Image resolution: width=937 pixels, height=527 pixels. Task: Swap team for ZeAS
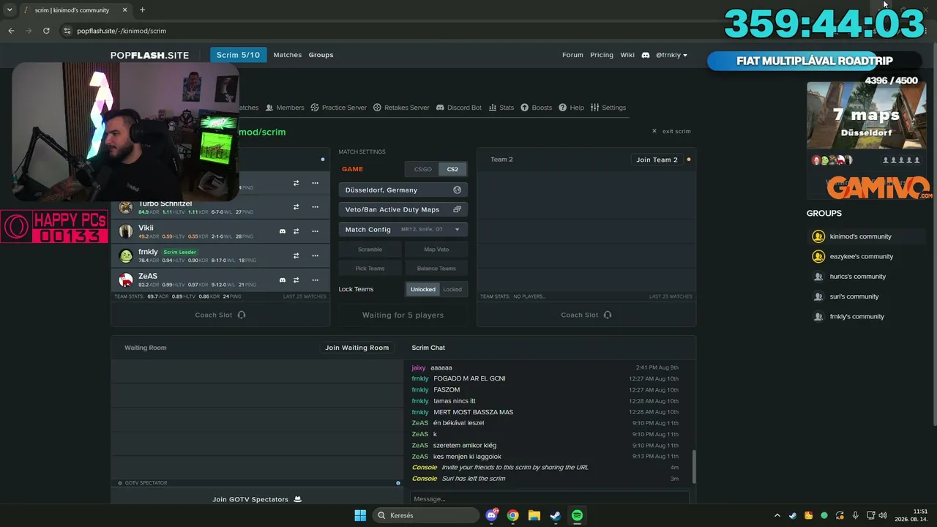click(x=296, y=280)
